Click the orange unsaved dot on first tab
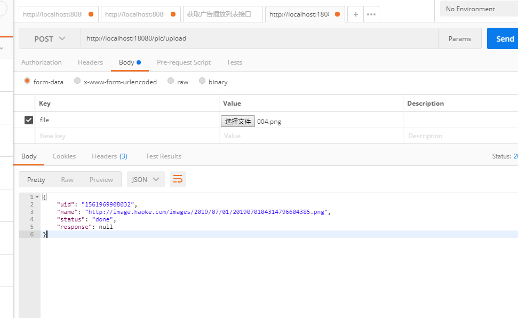The height and width of the screenshot is (318, 518). coord(91,14)
